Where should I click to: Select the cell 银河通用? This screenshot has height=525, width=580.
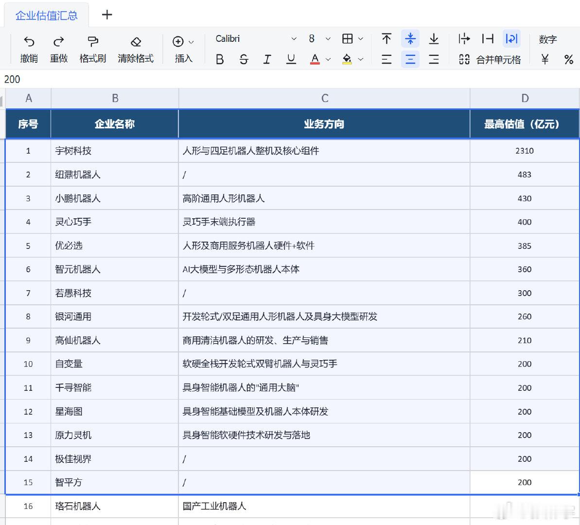click(x=115, y=316)
